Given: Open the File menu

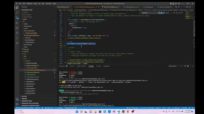Looking at the screenshot, I should [20, 3].
